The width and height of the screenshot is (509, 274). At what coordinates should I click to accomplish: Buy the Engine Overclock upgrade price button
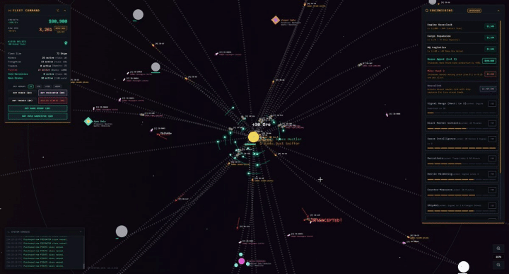pyautogui.click(x=490, y=26)
